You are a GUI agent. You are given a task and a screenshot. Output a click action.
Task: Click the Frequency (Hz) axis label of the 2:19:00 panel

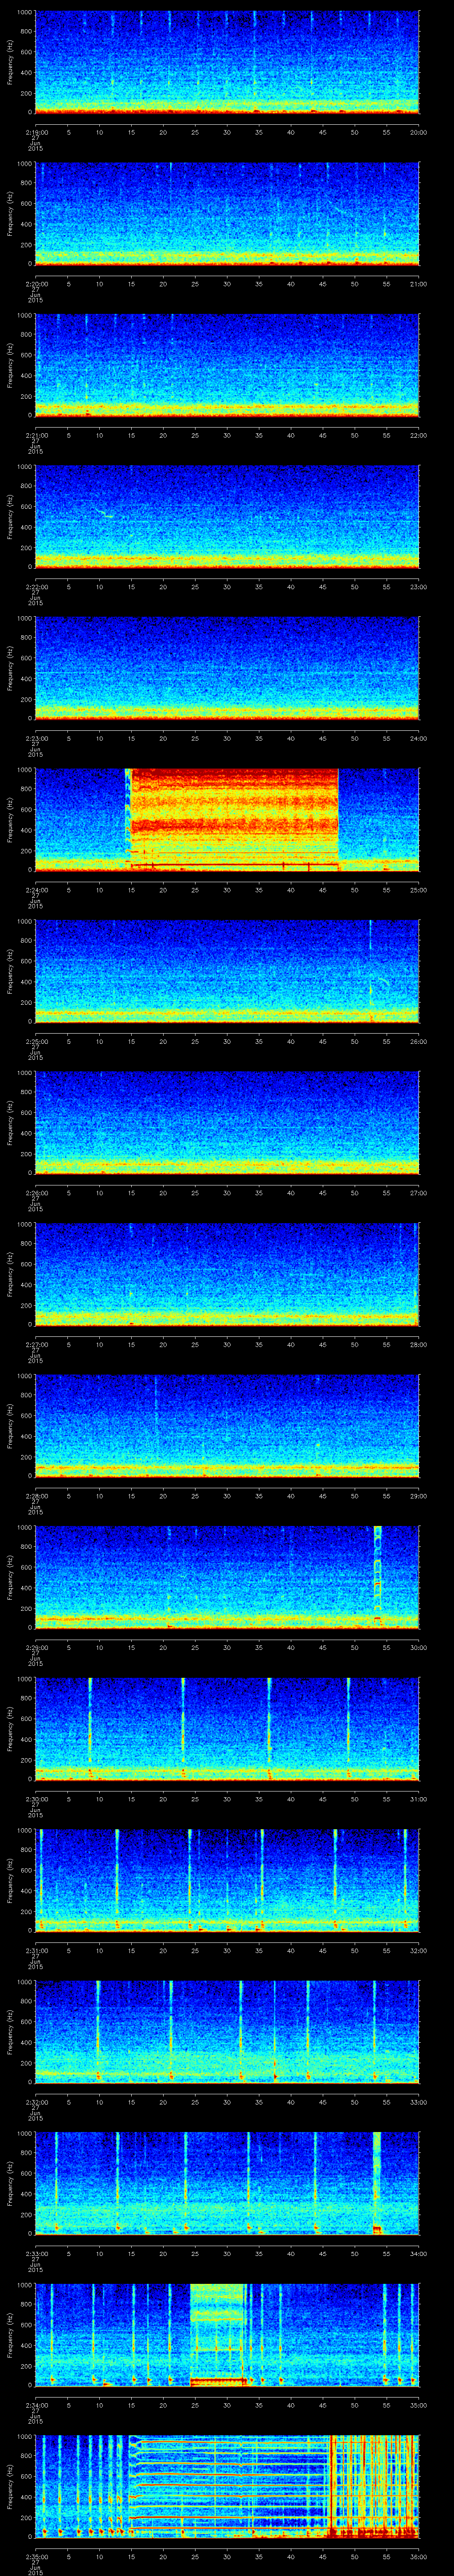tap(10, 62)
